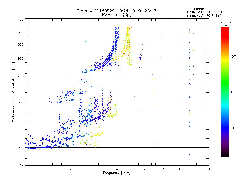Click the 4 tick label on the frequency axis
Viewport: 246px width, 184px height.
coord(117,169)
